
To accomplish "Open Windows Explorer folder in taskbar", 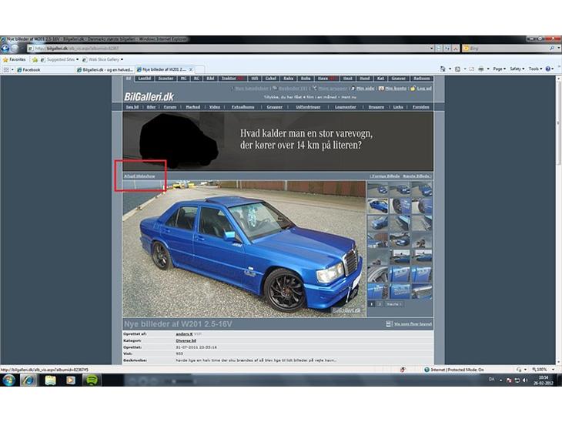I will click(50, 380).
